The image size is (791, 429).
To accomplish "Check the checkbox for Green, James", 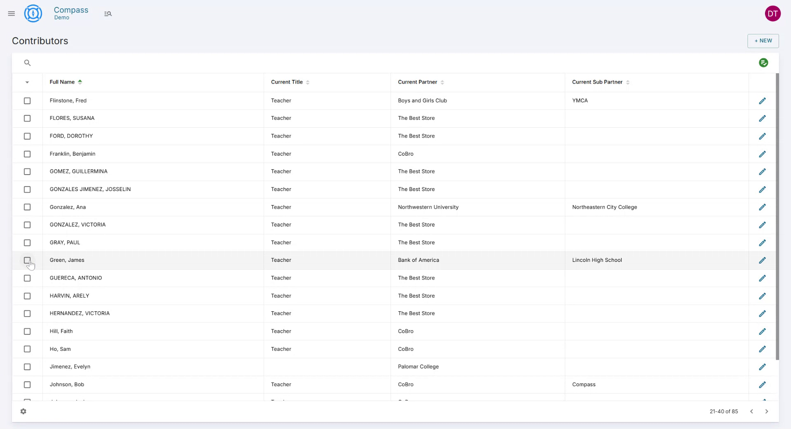I will tap(27, 260).
